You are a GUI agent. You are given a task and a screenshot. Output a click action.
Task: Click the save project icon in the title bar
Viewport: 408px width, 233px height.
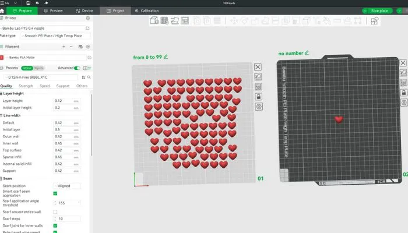coord(27,3)
